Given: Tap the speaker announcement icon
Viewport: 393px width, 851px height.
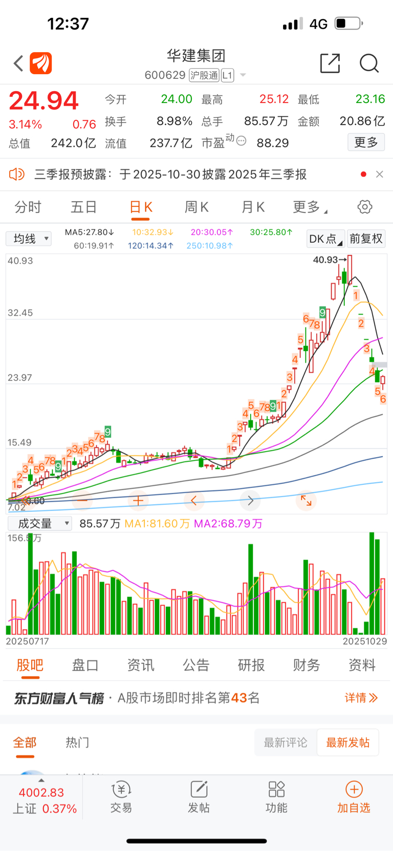Looking at the screenshot, I should point(16,174).
